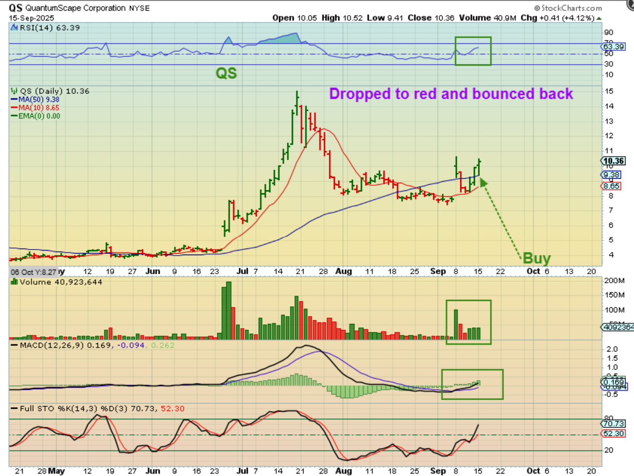Image resolution: width=634 pixels, height=476 pixels.
Task: Open the StockCharts.com copyright link
Action: point(567,8)
